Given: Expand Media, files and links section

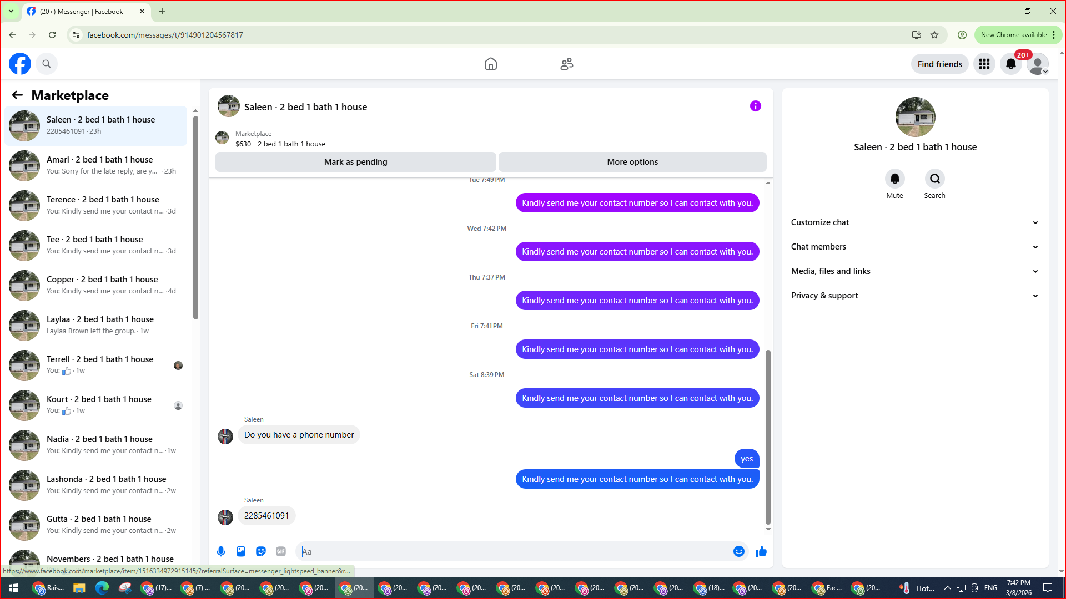Looking at the screenshot, I should [914, 271].
